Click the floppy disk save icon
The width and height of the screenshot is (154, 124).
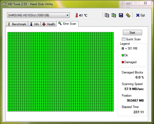[121, 15]
